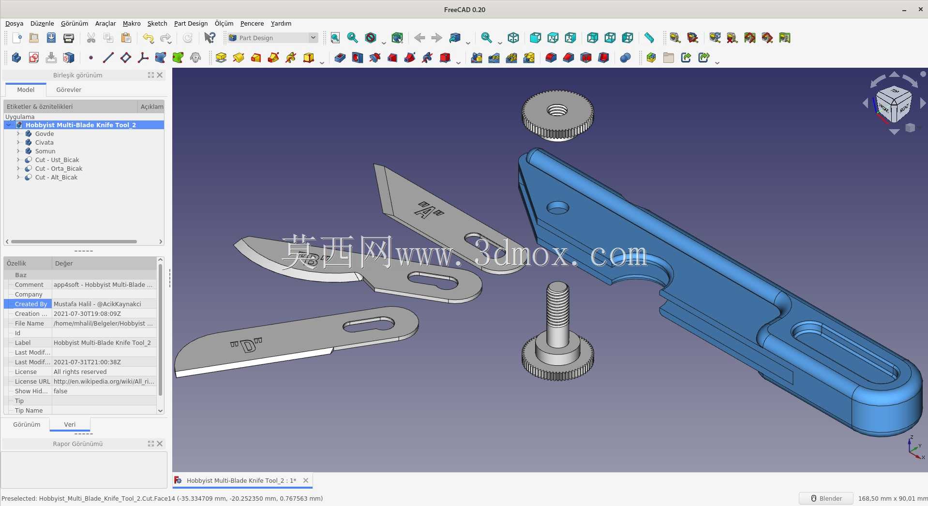Select the Pad tool
Image resolution: width=928 pixels, height=506 pixels.
221,58
